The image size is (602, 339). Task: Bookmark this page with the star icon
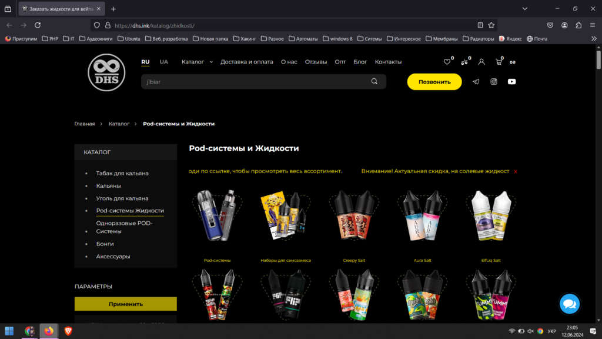(491, 25)
